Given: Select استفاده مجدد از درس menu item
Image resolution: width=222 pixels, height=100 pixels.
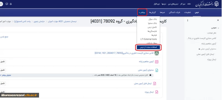Looking at the screenshot, I should tap(148, 47).
